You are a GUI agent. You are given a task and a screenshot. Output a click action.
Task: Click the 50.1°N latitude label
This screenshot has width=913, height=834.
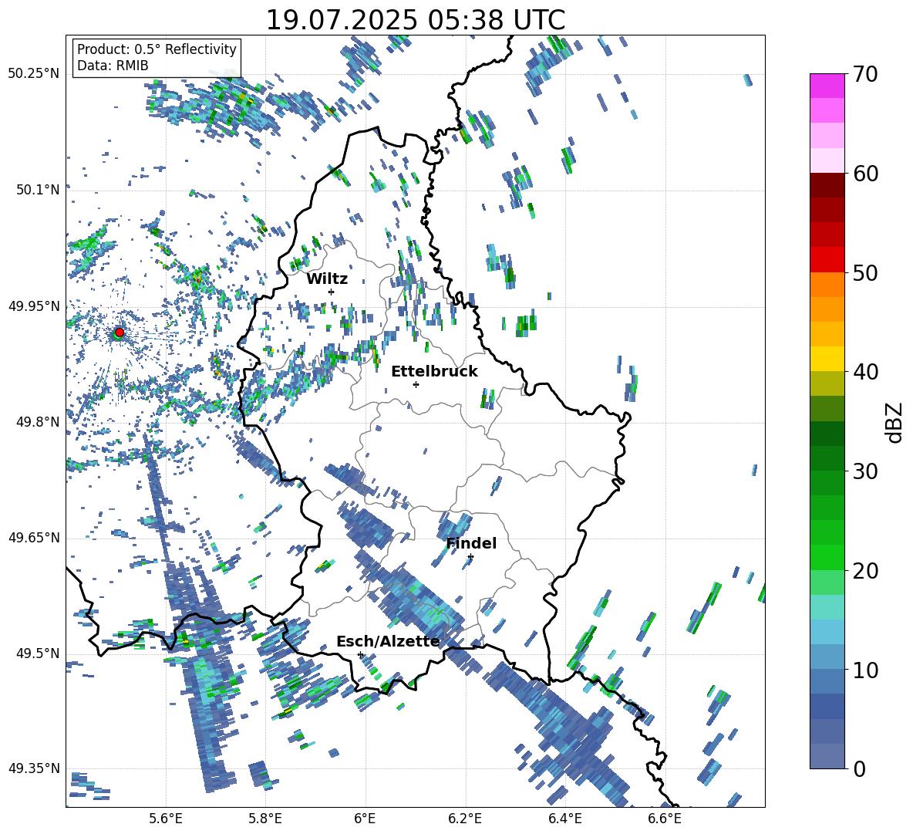pos(39,190)
